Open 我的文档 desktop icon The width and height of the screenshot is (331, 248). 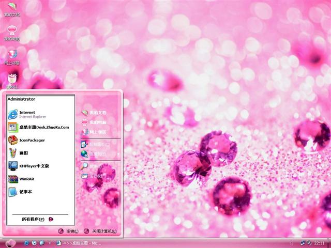12,9
